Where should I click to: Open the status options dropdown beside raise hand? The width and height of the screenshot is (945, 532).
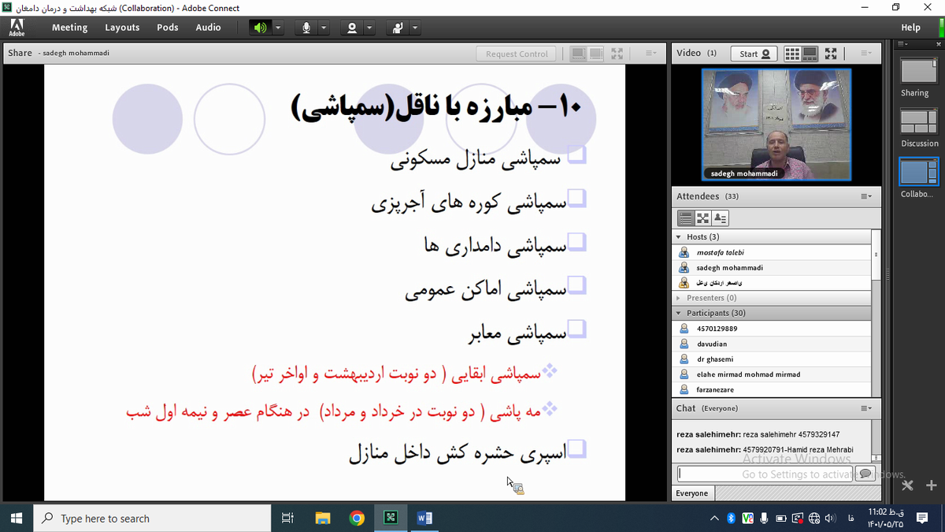(415, 28)
